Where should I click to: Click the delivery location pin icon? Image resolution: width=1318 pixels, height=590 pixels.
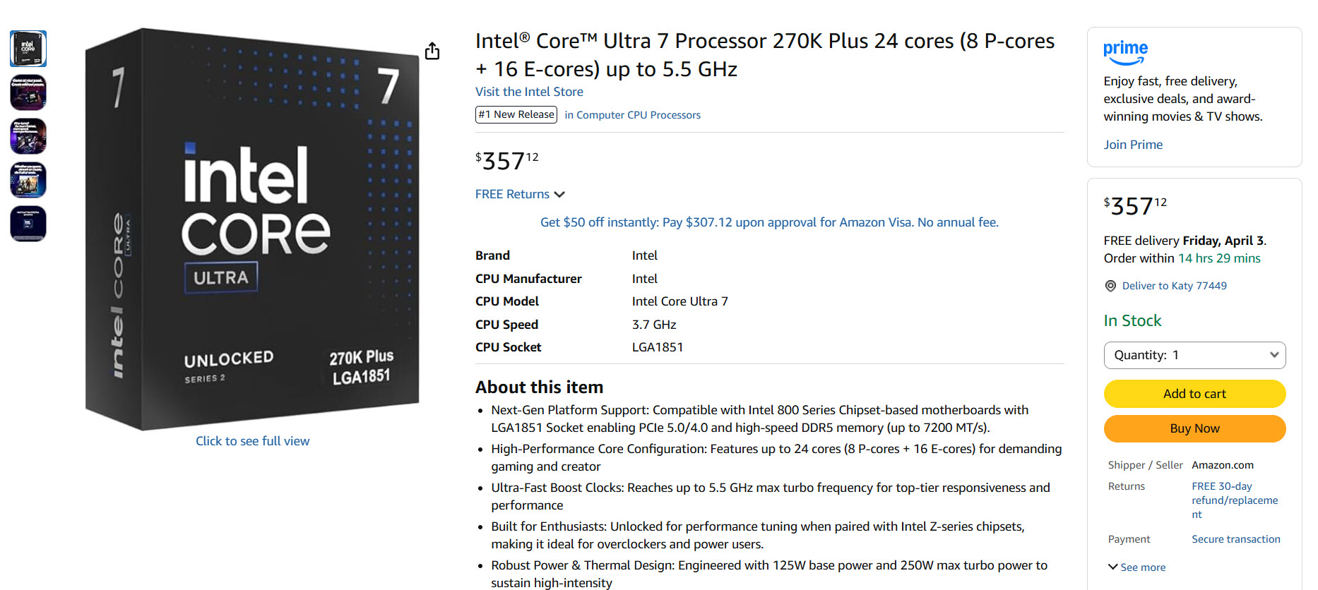pyautogui.click(x=1109, y=286)
